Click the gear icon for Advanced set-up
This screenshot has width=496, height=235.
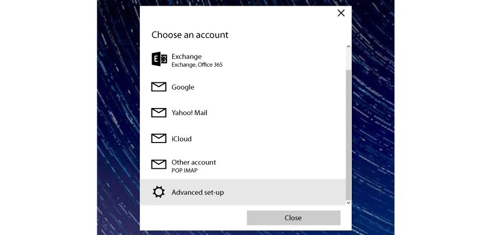pos(159,192)
